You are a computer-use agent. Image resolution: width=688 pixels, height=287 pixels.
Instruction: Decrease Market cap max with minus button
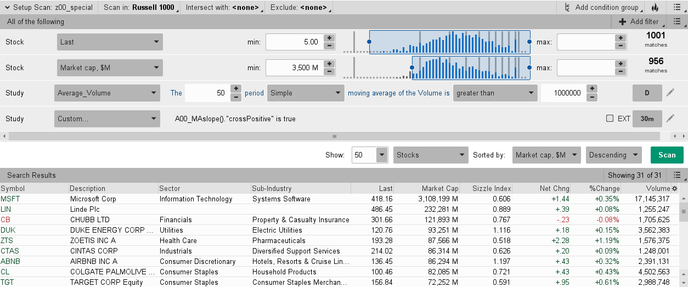pos(621,71)
